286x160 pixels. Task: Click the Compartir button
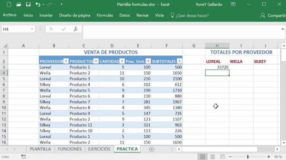(x=274, y=16)
